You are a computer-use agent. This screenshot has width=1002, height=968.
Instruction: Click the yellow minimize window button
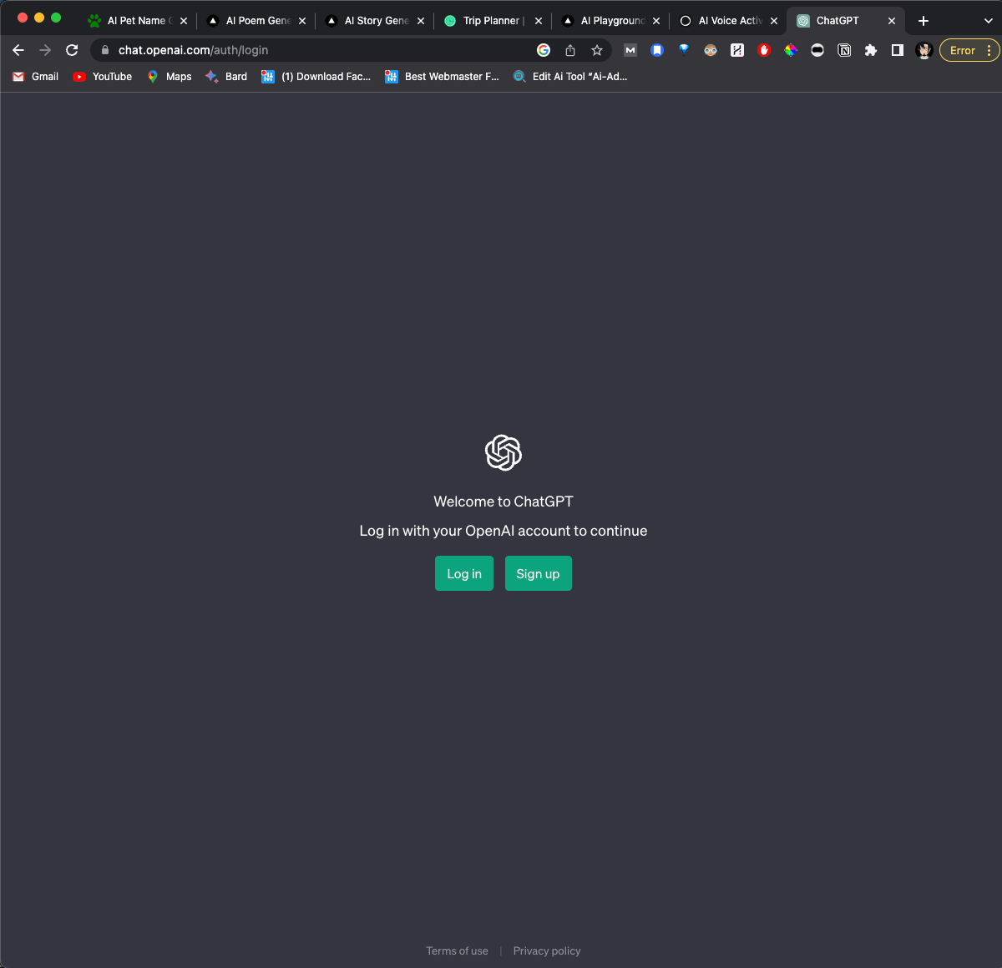coord(39,18)
